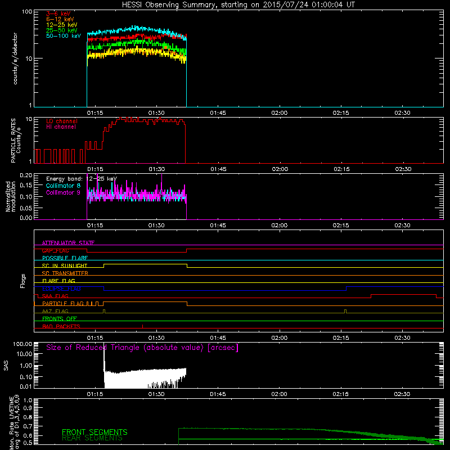Select the HI channel legend label
Screen dimensions: 450x450
point(61,127)
